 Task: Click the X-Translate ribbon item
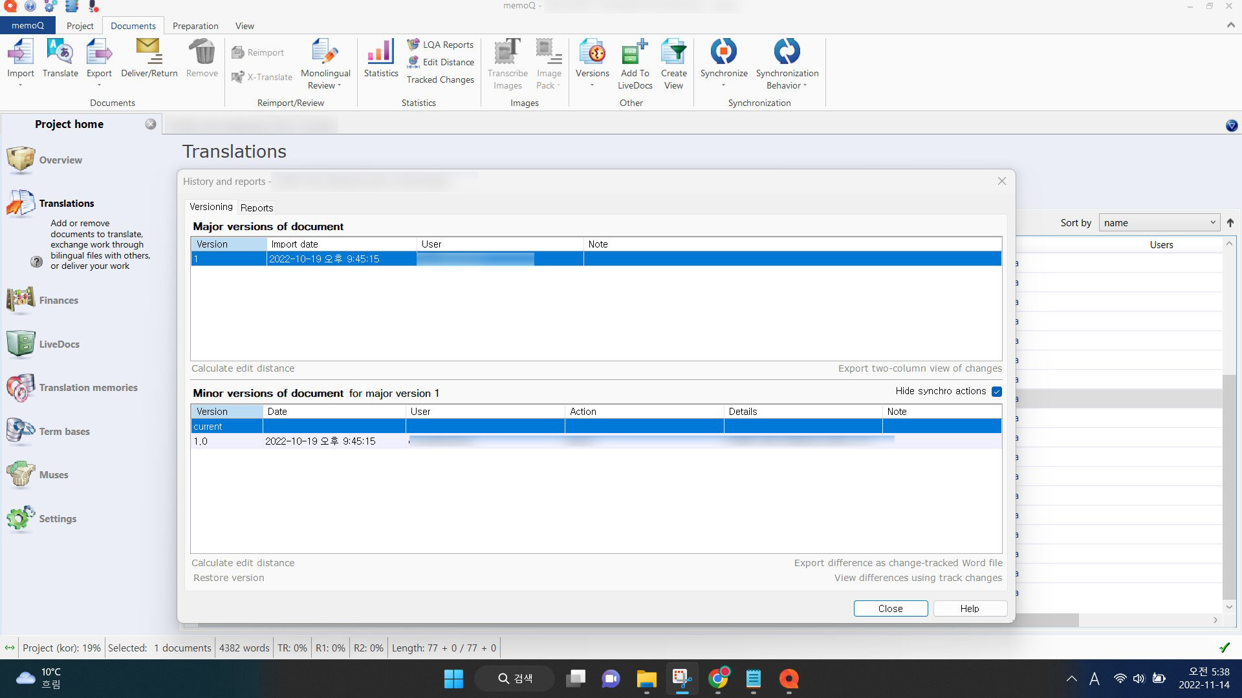[x=262, y=77]
